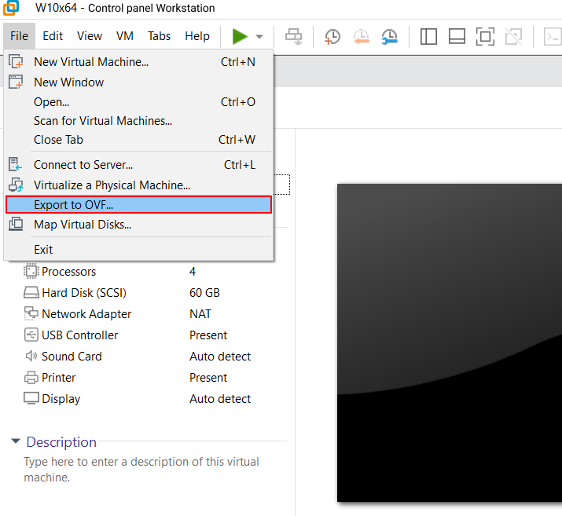This screenshot has height=516, width=562.
Task: Click Map Virtual Disks... menu item
Action: pos(82,225)
